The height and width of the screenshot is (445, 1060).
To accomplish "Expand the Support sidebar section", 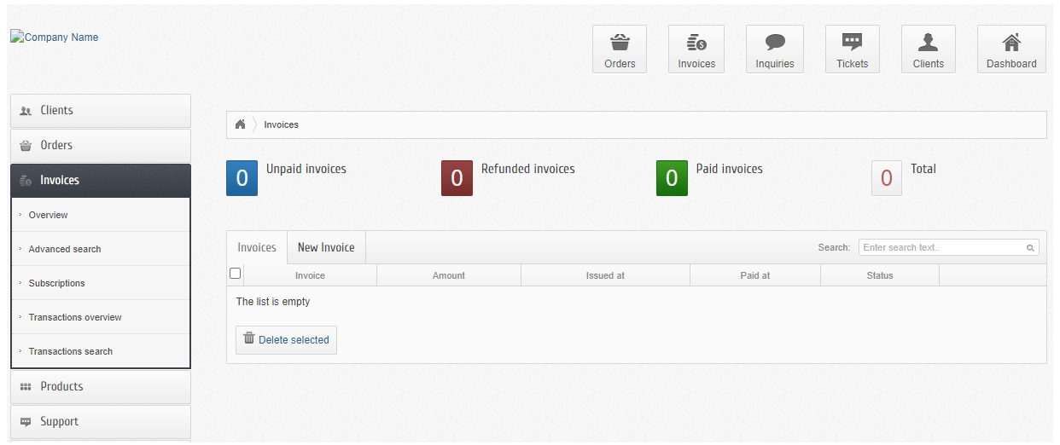I will pos(101,422).
